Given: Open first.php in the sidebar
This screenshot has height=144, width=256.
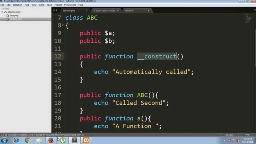Looking at the screenshot, I should 14,16.
